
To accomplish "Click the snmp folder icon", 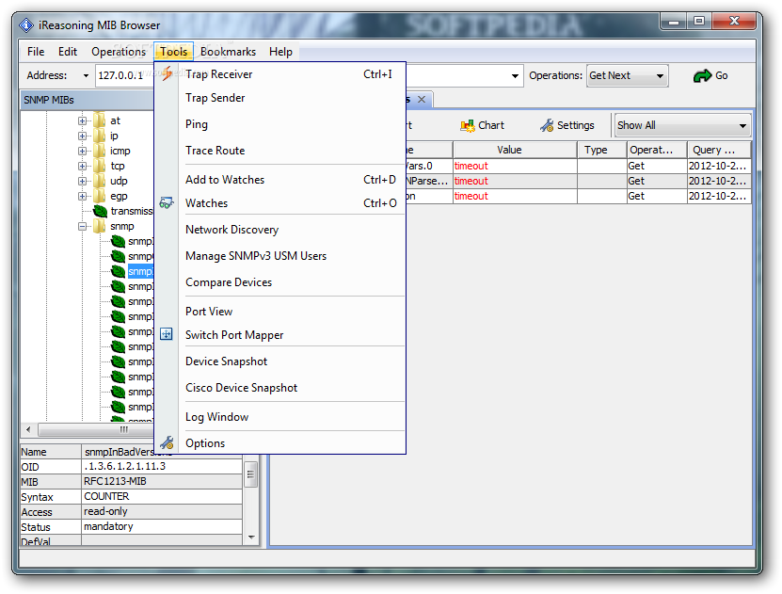I will coord(99,227).
